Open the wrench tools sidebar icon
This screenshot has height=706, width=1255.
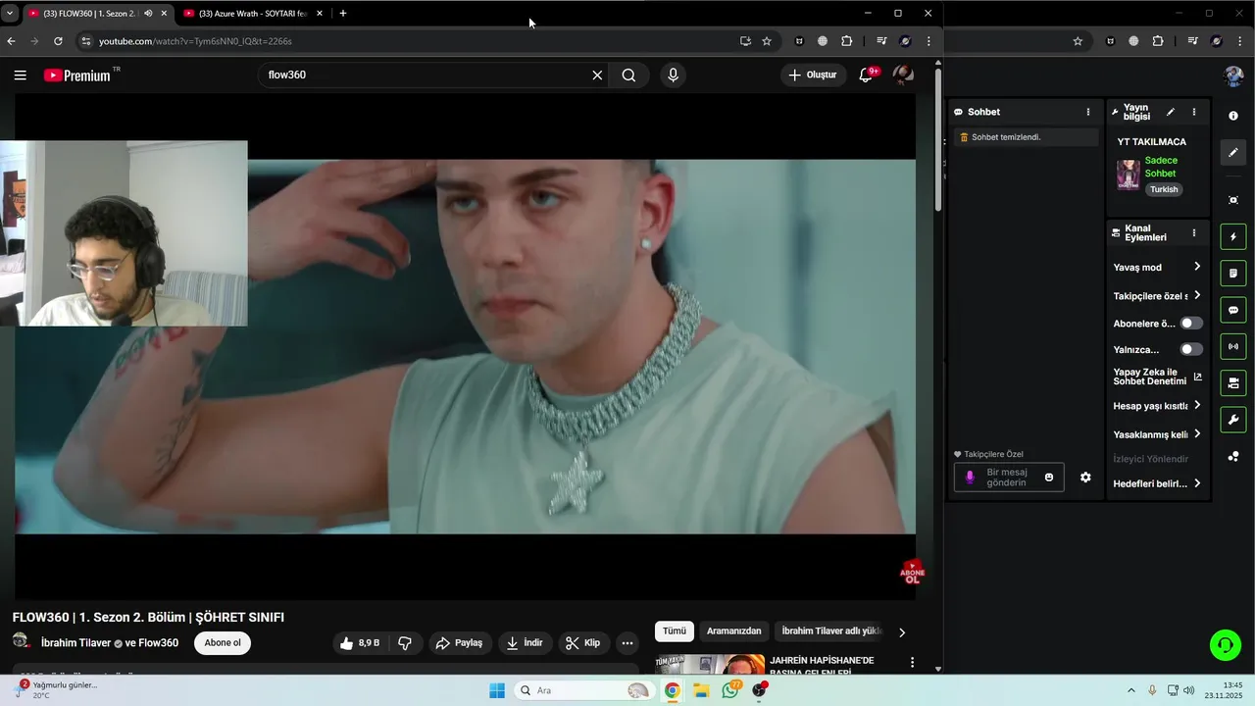pyautogui.click(x=1233, y=420)
